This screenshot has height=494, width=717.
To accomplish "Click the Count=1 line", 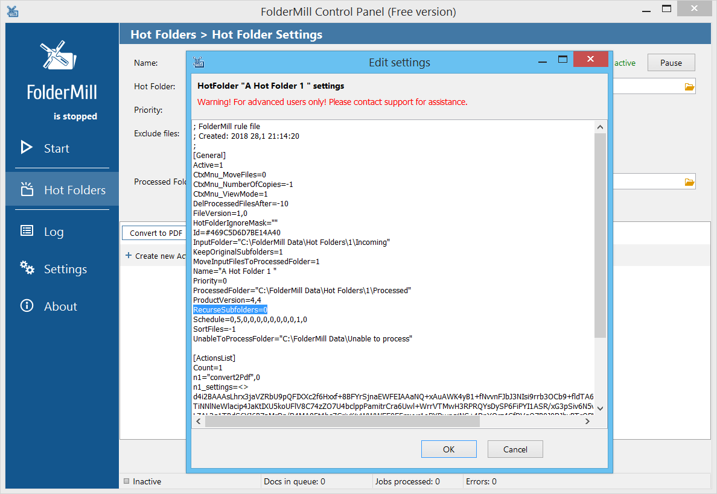I will (208, 368).
